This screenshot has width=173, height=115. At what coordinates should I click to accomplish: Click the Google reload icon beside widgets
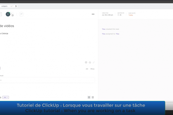point(16,6)
